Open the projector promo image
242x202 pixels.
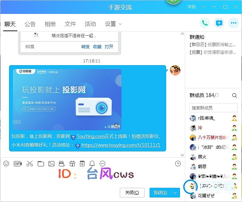coord(67,99)
